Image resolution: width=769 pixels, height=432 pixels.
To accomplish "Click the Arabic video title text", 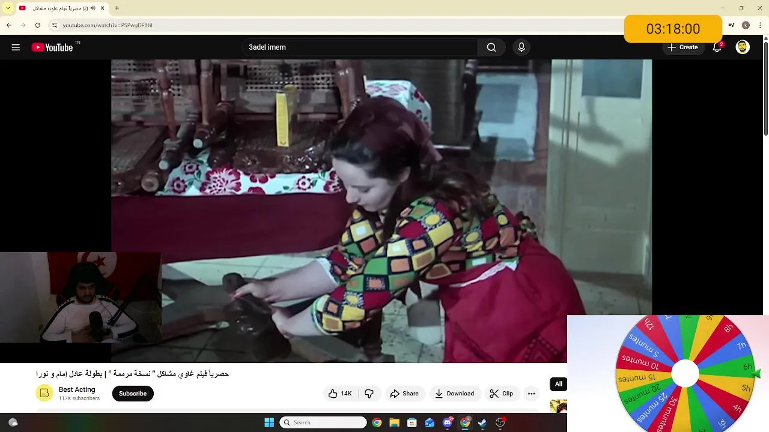I will (x=132, y=374).
